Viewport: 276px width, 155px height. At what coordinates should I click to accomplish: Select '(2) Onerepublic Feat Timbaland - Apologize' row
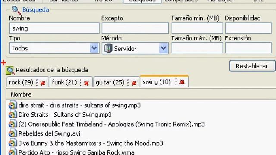tap(112, 124)
